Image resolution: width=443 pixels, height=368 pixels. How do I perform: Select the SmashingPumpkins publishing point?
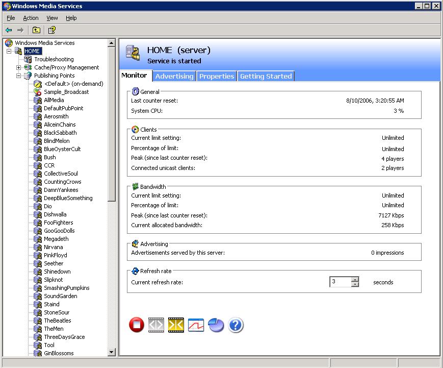67,288
